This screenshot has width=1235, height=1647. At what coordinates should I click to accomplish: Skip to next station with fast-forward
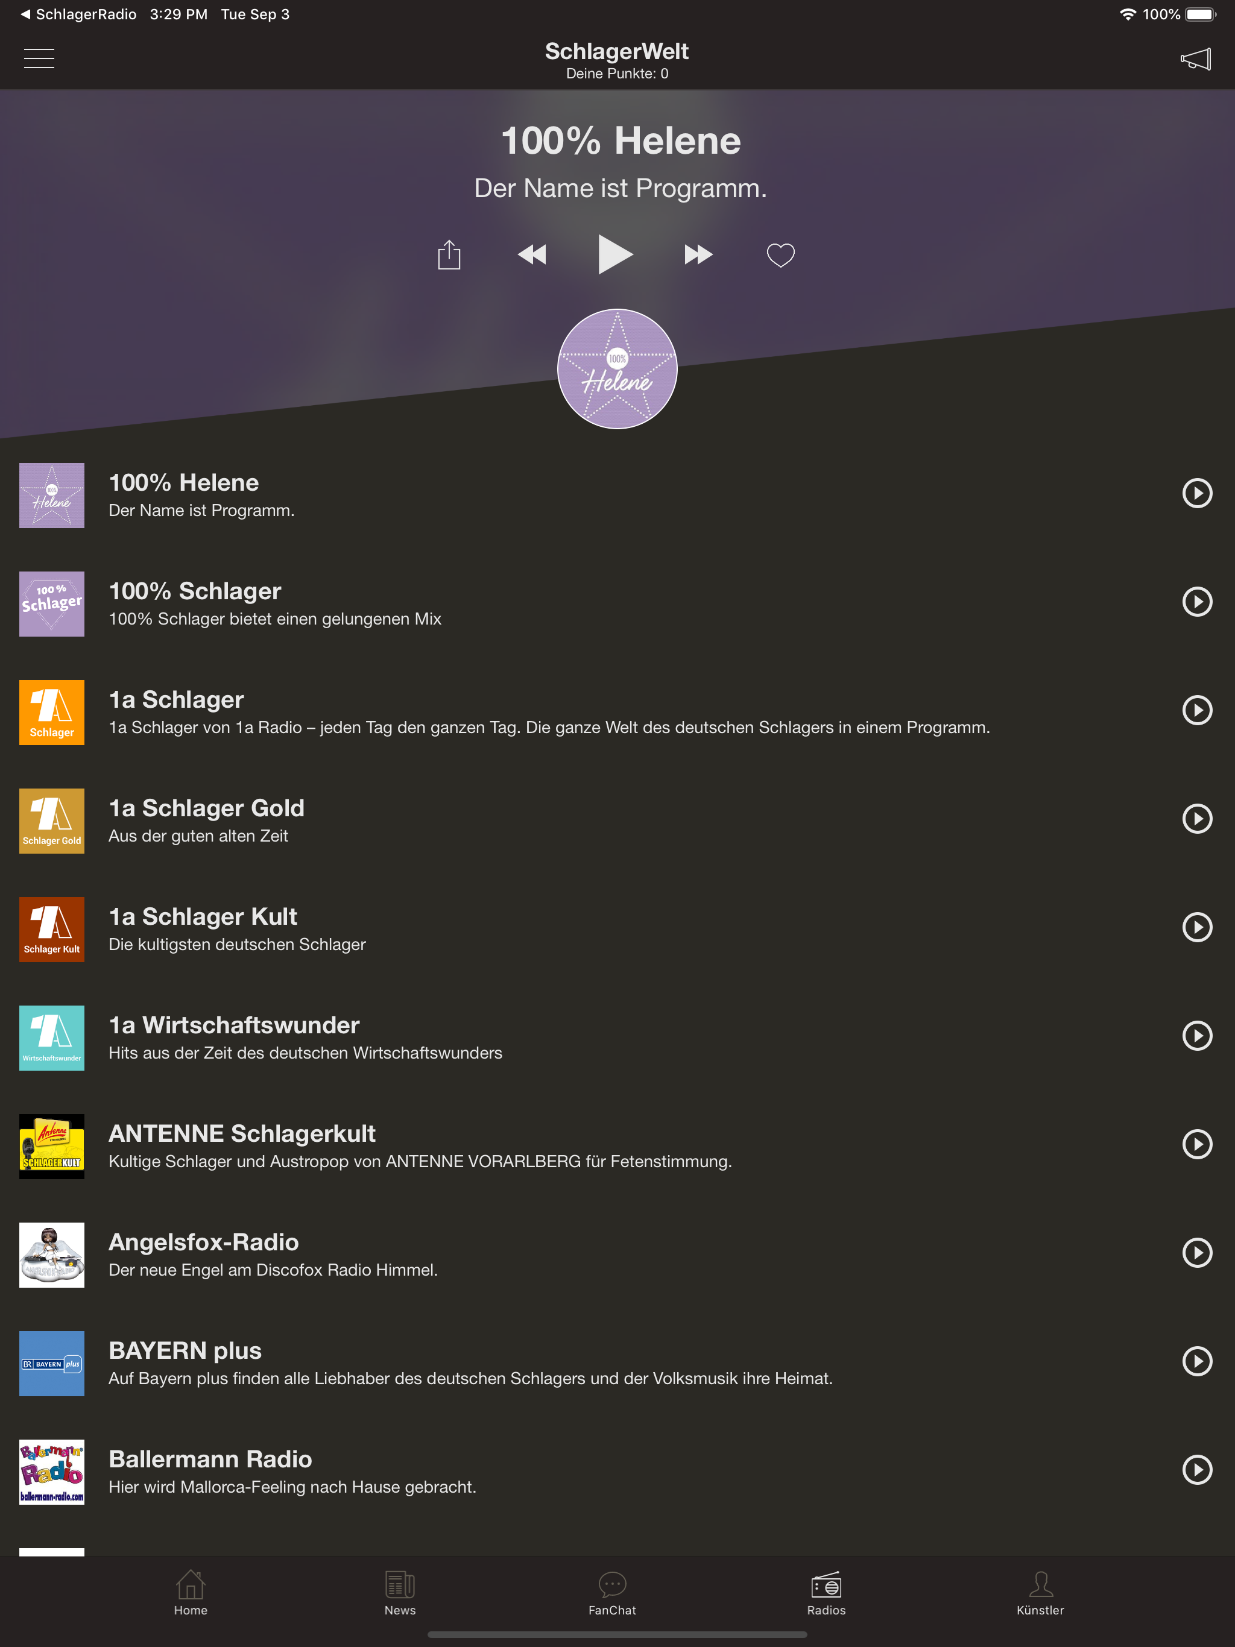pyautogui.click(x=698, y=254)
